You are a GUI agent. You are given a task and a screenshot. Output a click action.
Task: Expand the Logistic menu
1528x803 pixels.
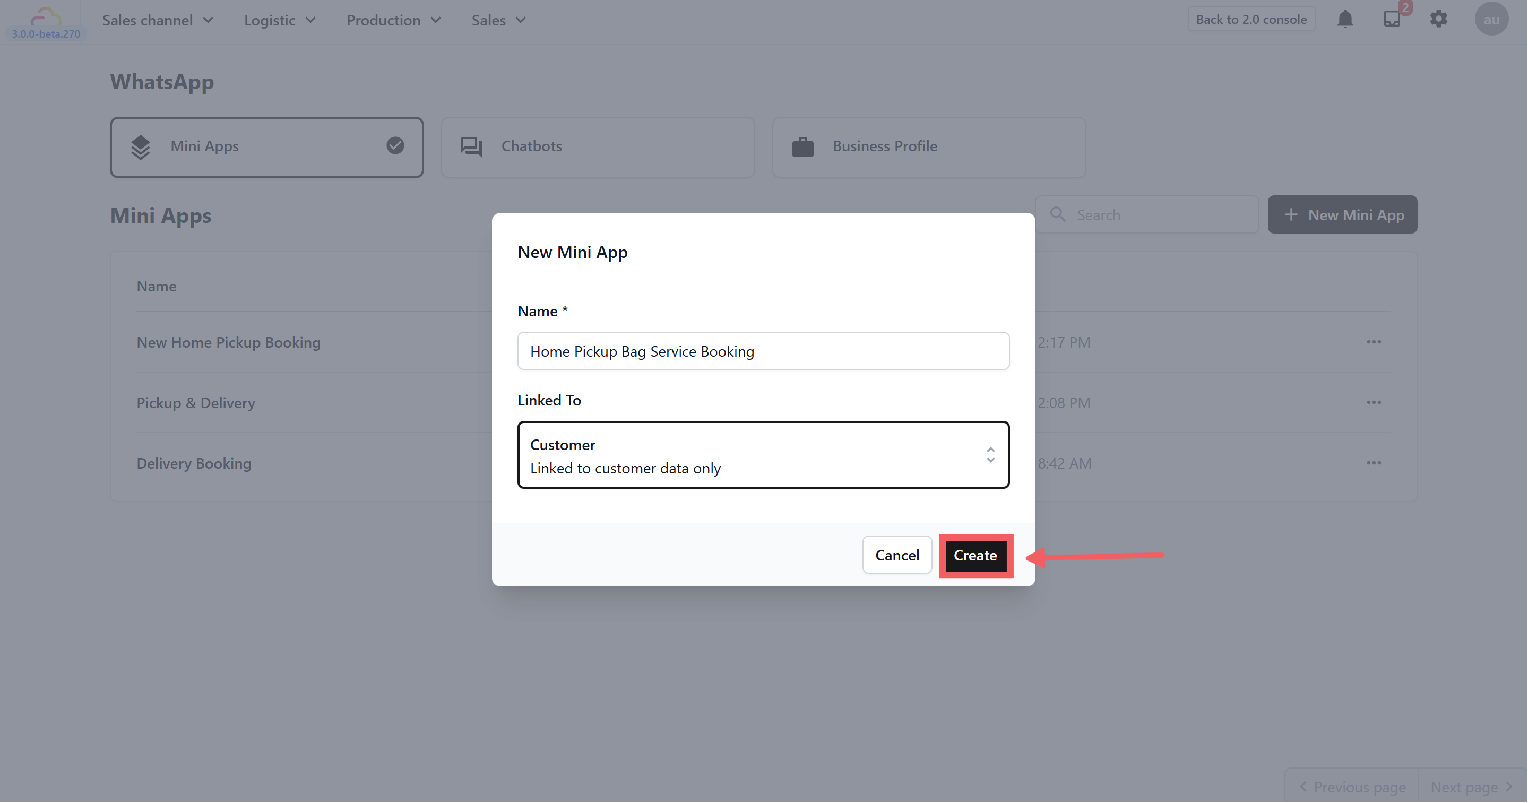tap(279, 20)
